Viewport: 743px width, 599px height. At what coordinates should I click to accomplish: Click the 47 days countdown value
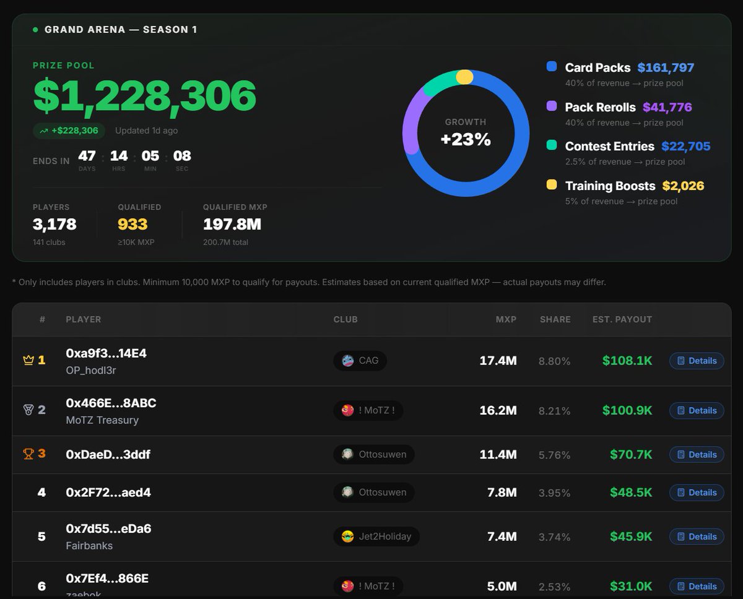pos(87,155)
